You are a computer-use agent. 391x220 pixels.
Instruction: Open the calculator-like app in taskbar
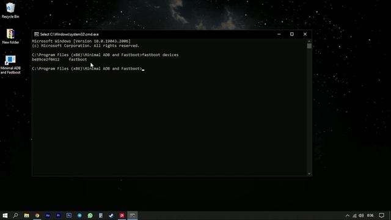(x=101, y=215)
